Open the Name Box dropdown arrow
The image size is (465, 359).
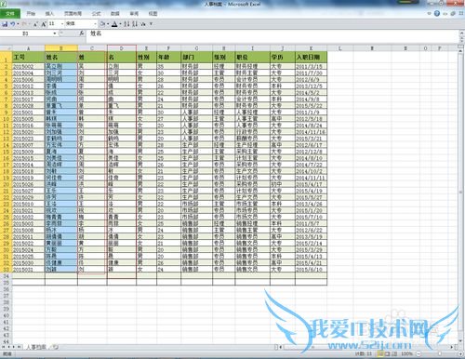coord(55,33)
